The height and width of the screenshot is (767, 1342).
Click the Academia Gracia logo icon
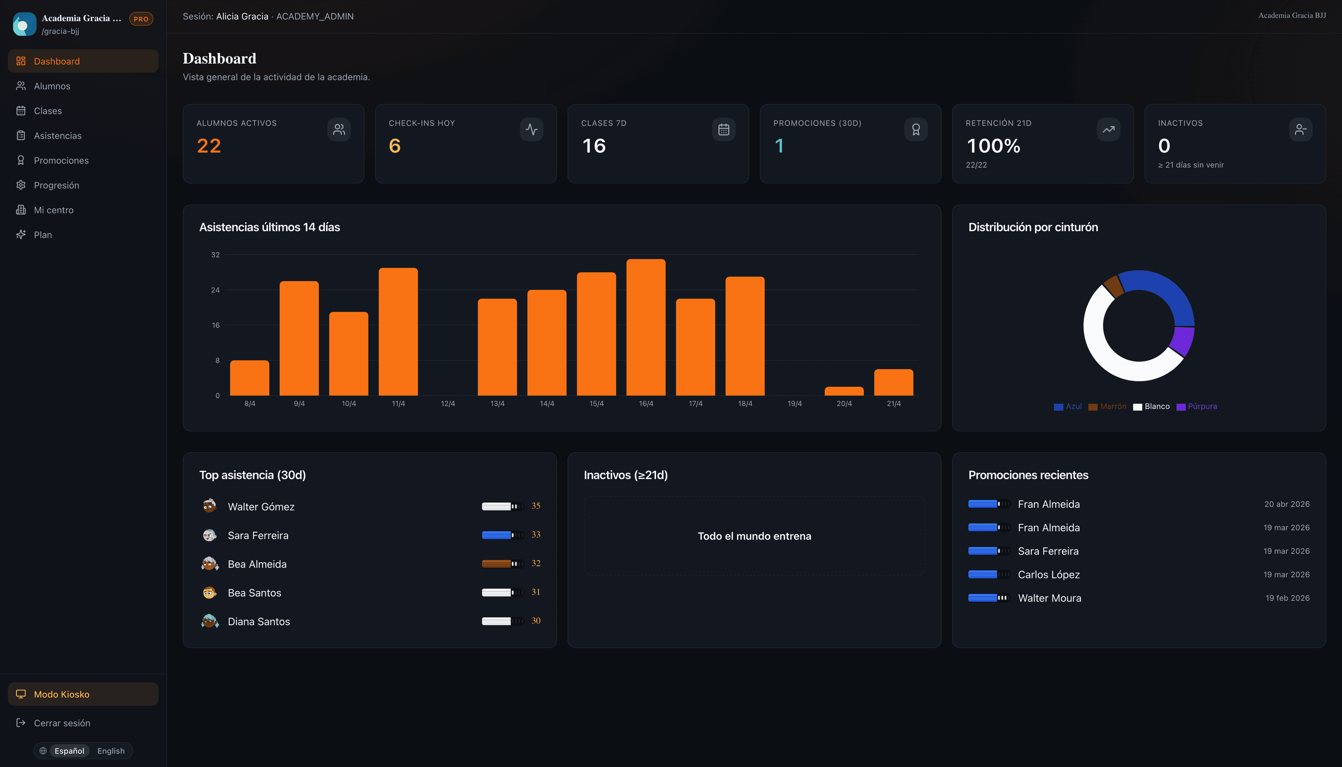[24, 24]
